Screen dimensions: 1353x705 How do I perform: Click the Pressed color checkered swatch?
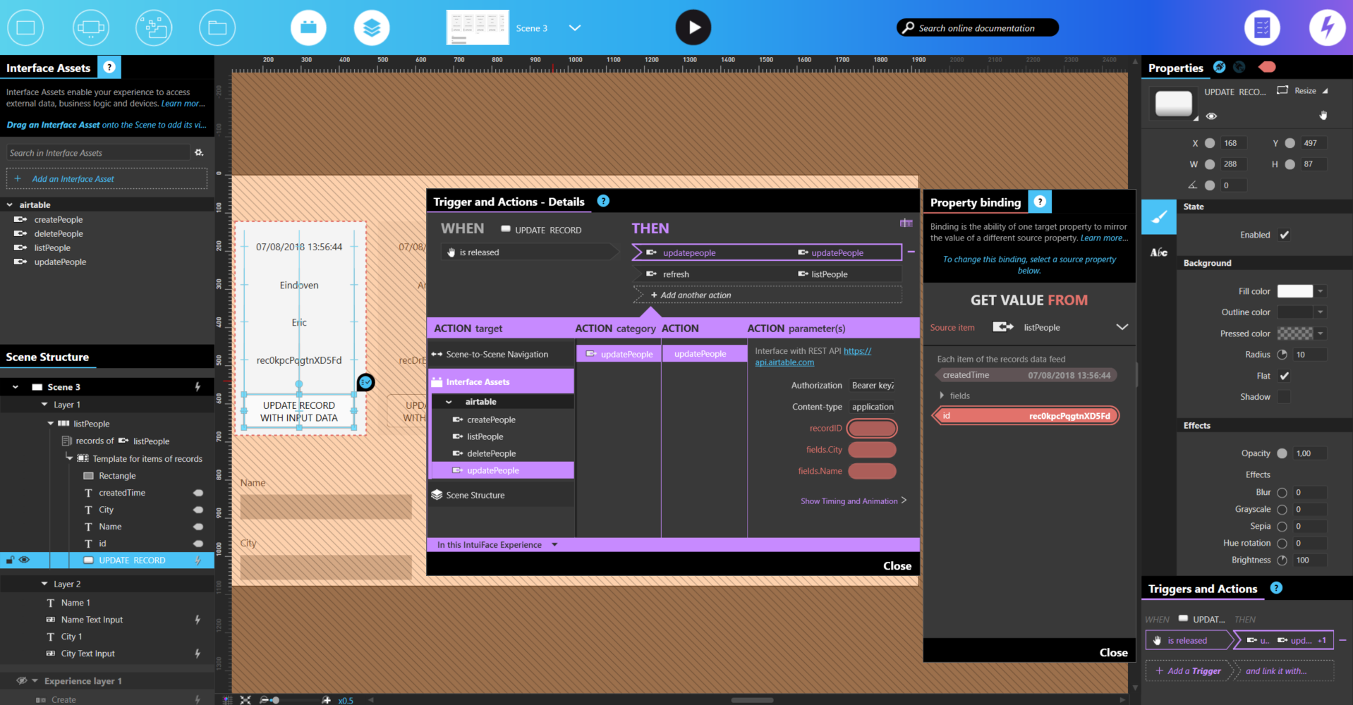pos(1295,333)
